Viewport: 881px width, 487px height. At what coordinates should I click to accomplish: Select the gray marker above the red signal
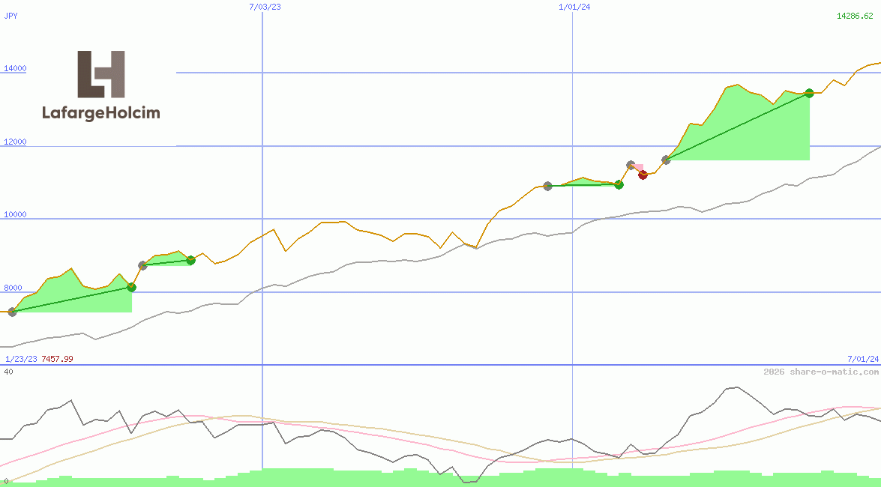[x=630, y=163]
